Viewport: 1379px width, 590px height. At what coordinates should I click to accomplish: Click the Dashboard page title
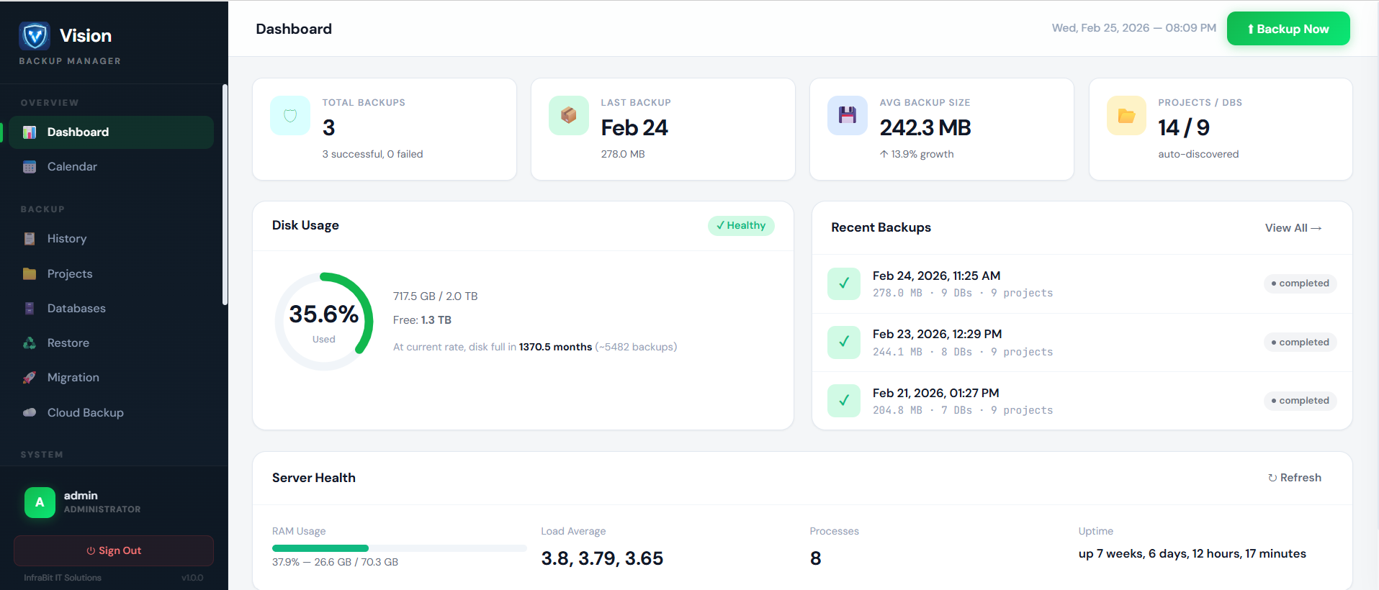click(x=294, y=29)
